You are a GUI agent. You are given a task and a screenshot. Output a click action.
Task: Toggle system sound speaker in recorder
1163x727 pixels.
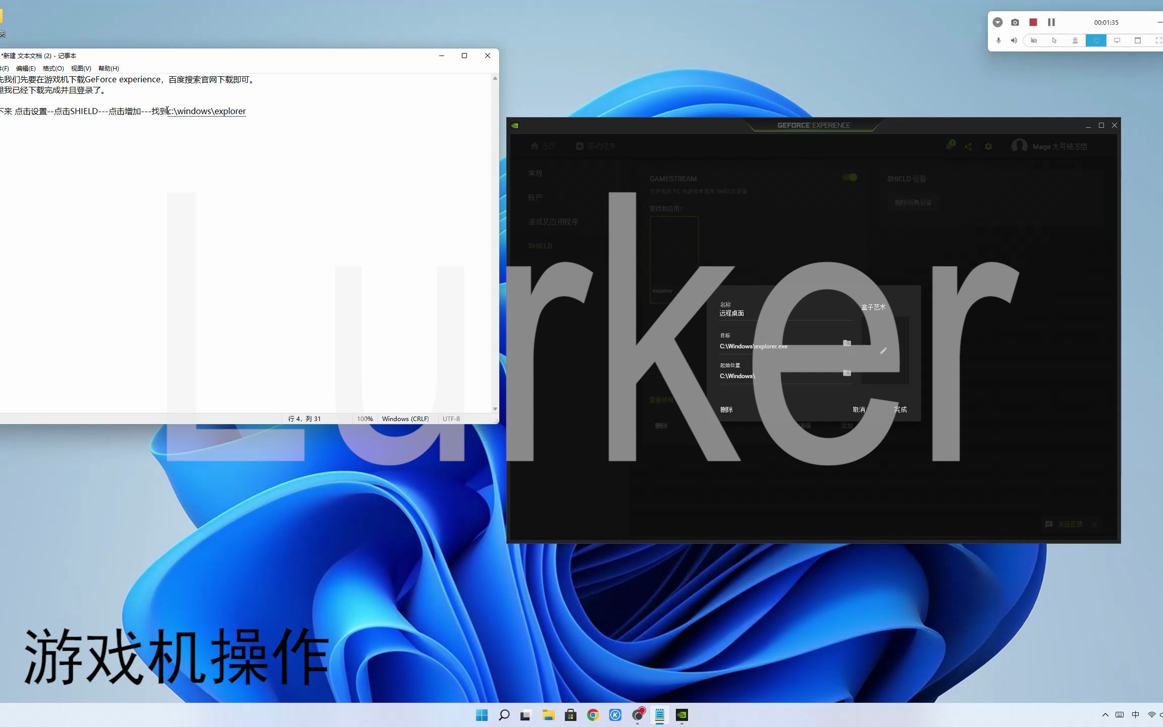point(1014,40)
